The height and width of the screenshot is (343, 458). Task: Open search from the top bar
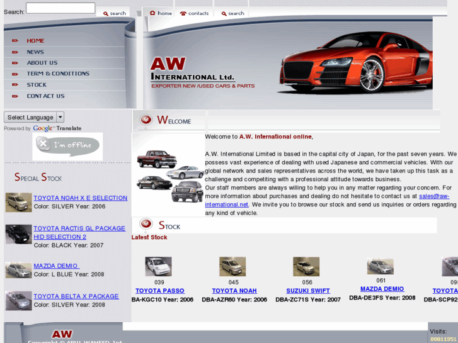(x=233, y=13)
